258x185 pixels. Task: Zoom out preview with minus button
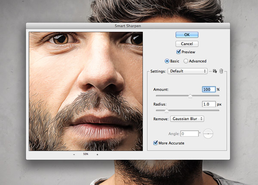[74, 154]
